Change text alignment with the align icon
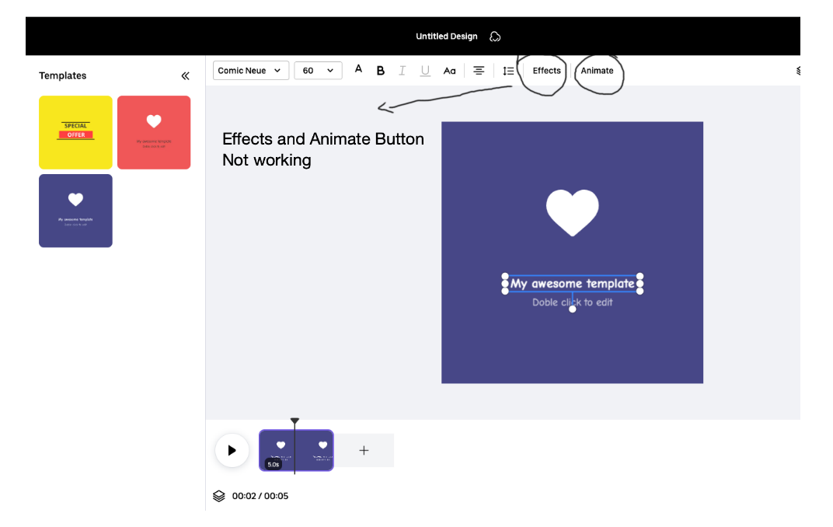 coord(479,71)
